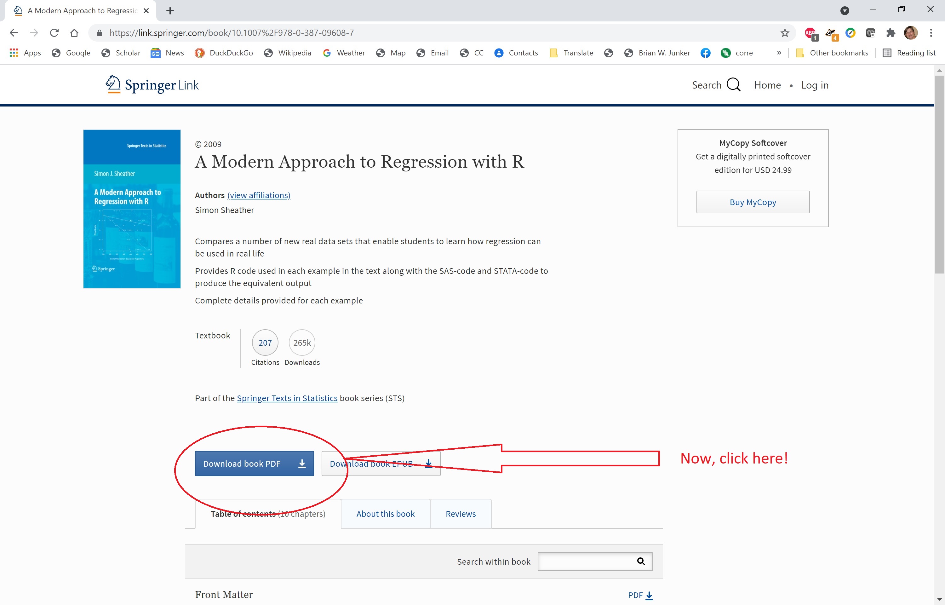Click Download book EPUB button

tap(381, 464)
